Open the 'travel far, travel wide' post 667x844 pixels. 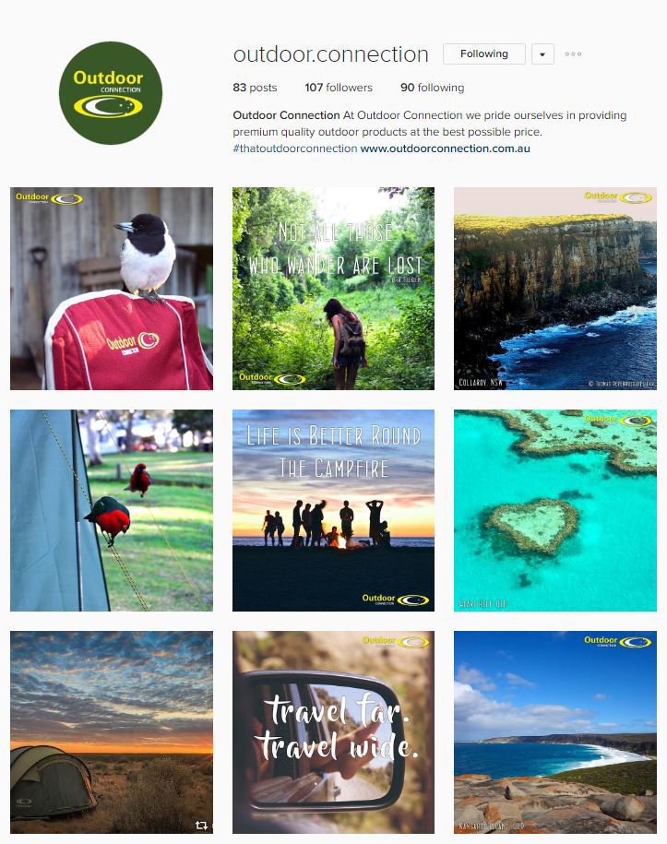point(333,732)
